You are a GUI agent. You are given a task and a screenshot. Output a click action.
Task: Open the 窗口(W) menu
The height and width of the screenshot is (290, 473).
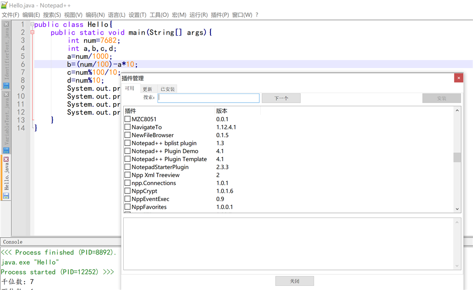click(242, 15)
